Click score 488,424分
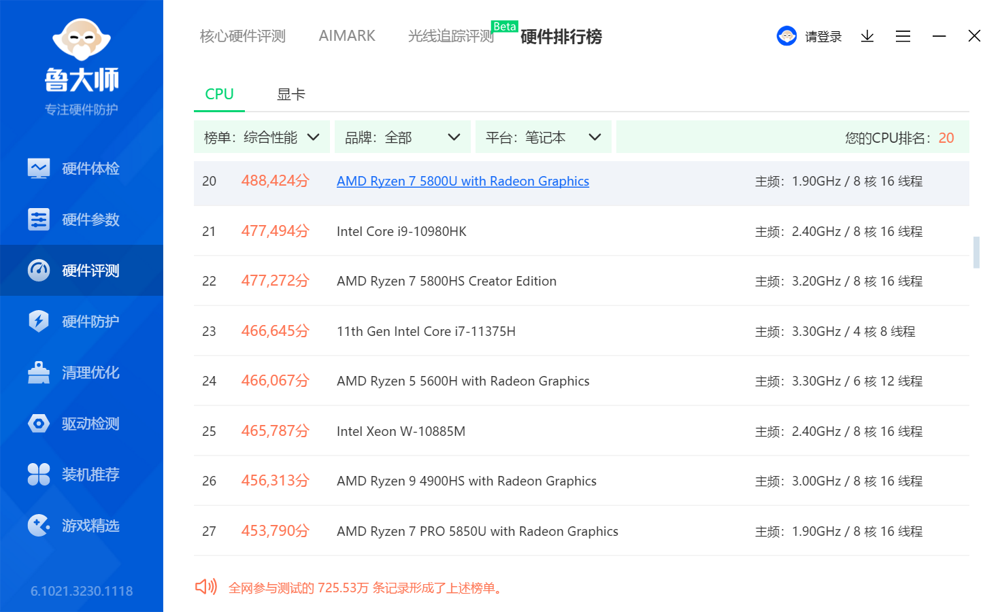 [x=276, y=181]
